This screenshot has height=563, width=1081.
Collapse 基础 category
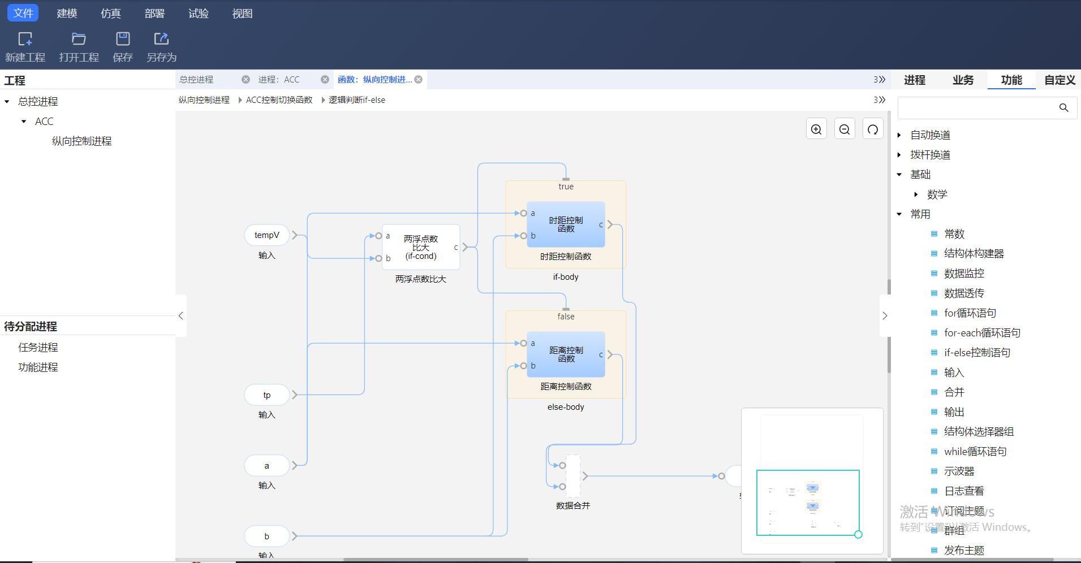pos(899,175)
